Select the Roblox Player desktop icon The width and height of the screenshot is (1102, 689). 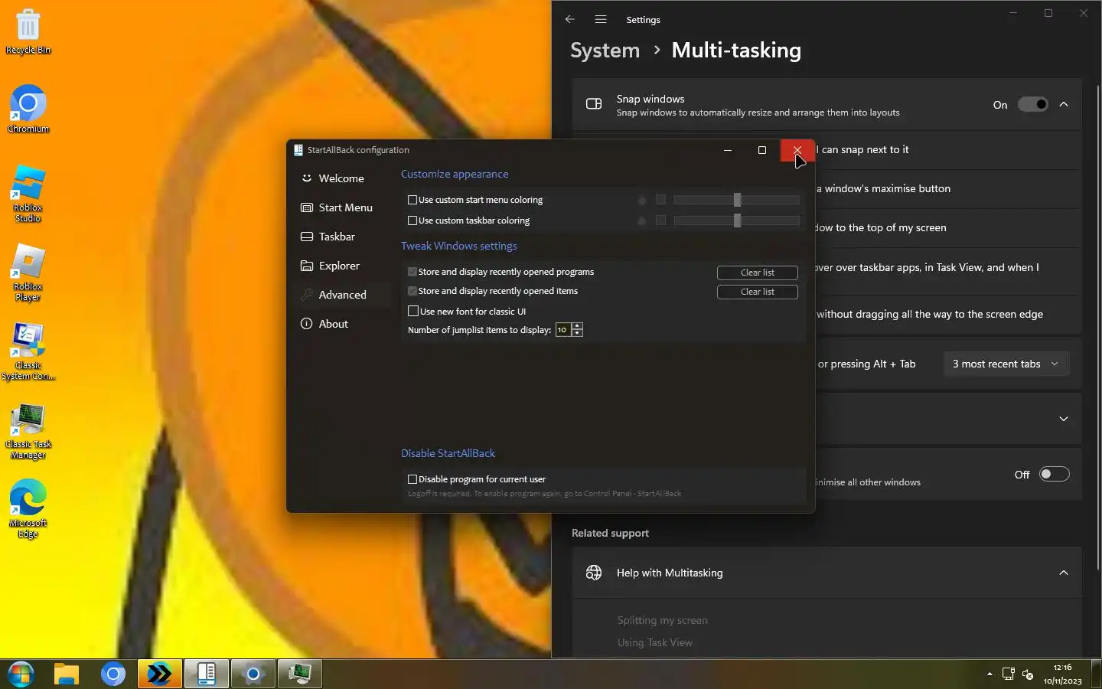(x=28, y=273)
